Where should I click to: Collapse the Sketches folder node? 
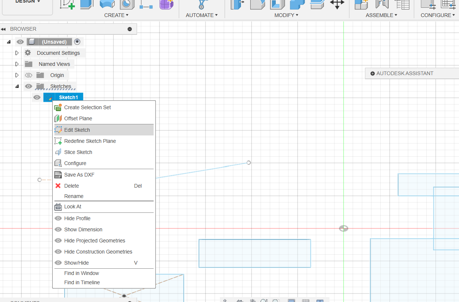click(17, 86)
